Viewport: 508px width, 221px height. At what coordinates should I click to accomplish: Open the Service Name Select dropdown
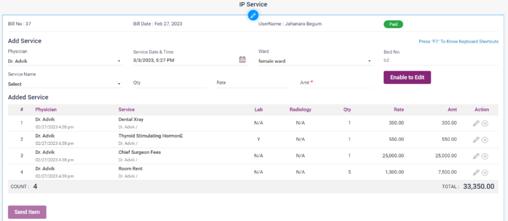tap(64, 84)
